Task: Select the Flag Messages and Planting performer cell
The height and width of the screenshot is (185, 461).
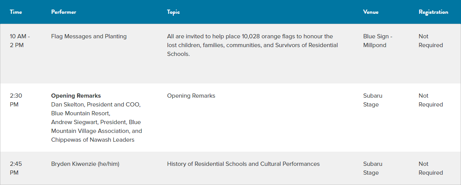Action: pos(89,36)
